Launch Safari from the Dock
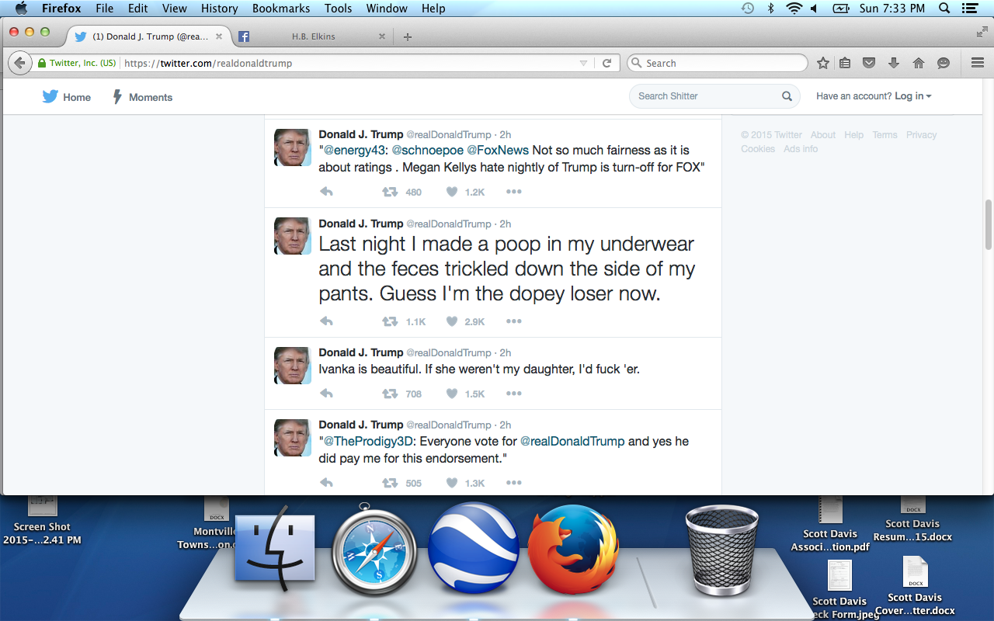This screenshot has height=621, width=994. (x=374, y=549)
